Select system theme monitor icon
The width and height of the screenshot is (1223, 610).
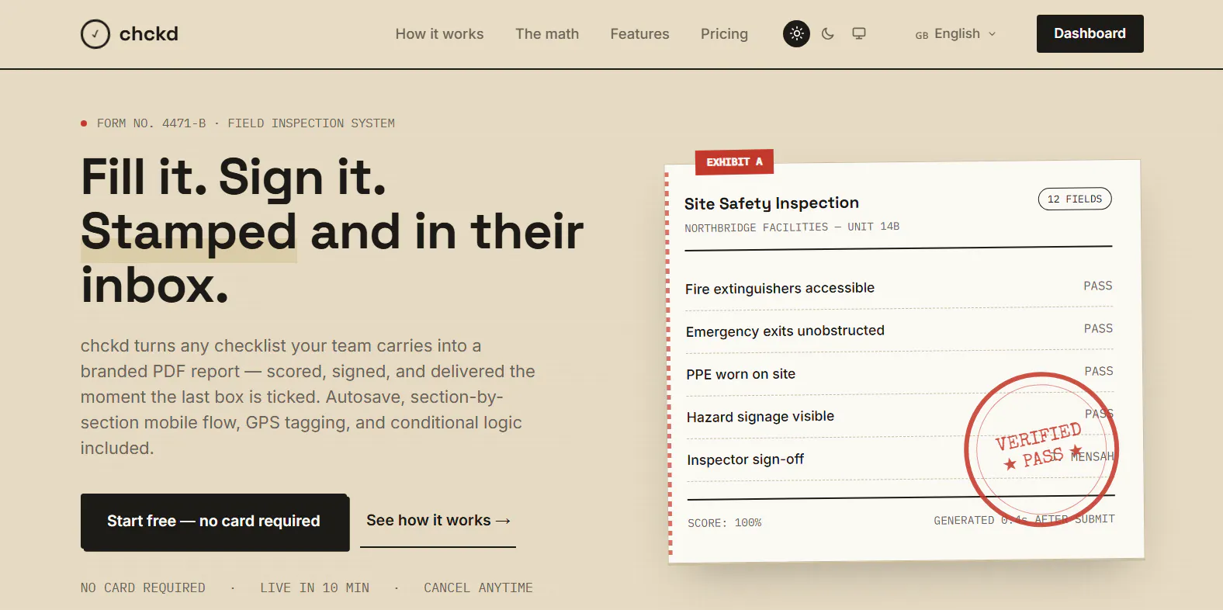coord(859,33)
